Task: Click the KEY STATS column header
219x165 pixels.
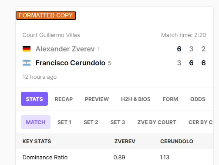Action: pos(37,141)
